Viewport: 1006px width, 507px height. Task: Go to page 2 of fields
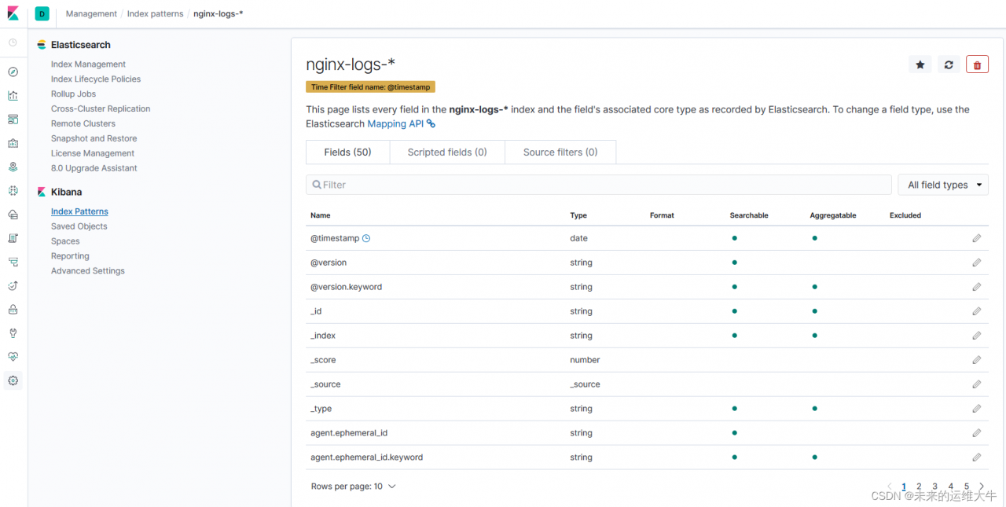coord(919,487)
